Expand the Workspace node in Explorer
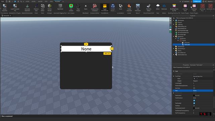The height and width of the screenshot is (121, 215). pos(174,20)
